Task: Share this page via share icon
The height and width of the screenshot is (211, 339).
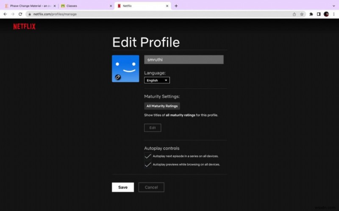Action: click(x=294, y=14)
